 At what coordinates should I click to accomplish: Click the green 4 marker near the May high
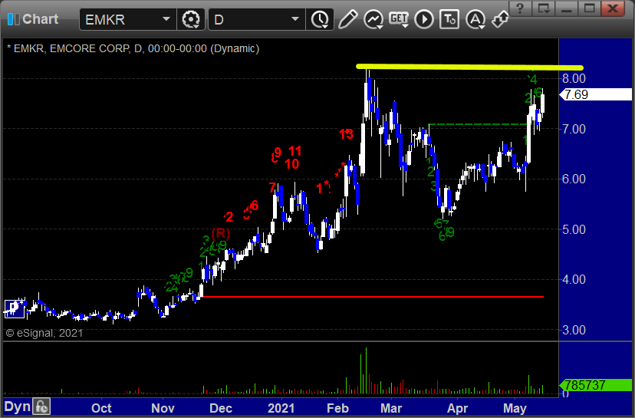(533, 78)
